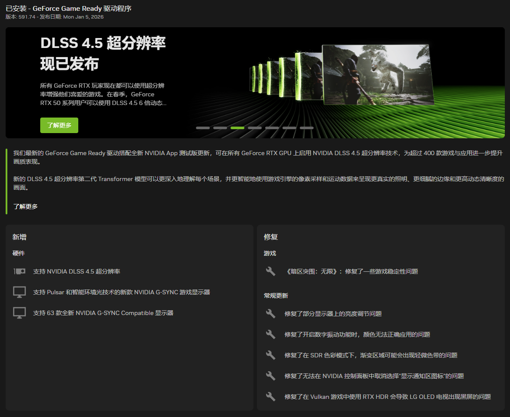Select the first carousel indicator dash

tap(202, 128)
